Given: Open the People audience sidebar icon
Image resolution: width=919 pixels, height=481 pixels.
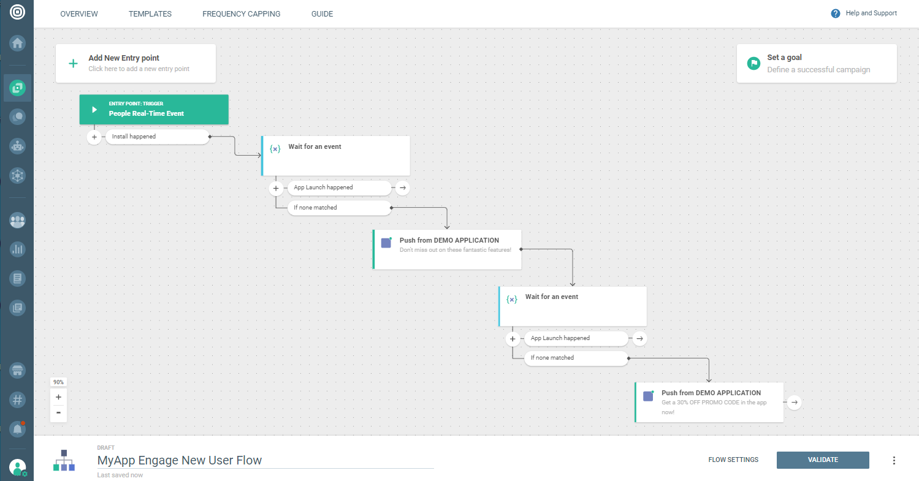Looking at the screenshot, I should (x=17, y=221).
